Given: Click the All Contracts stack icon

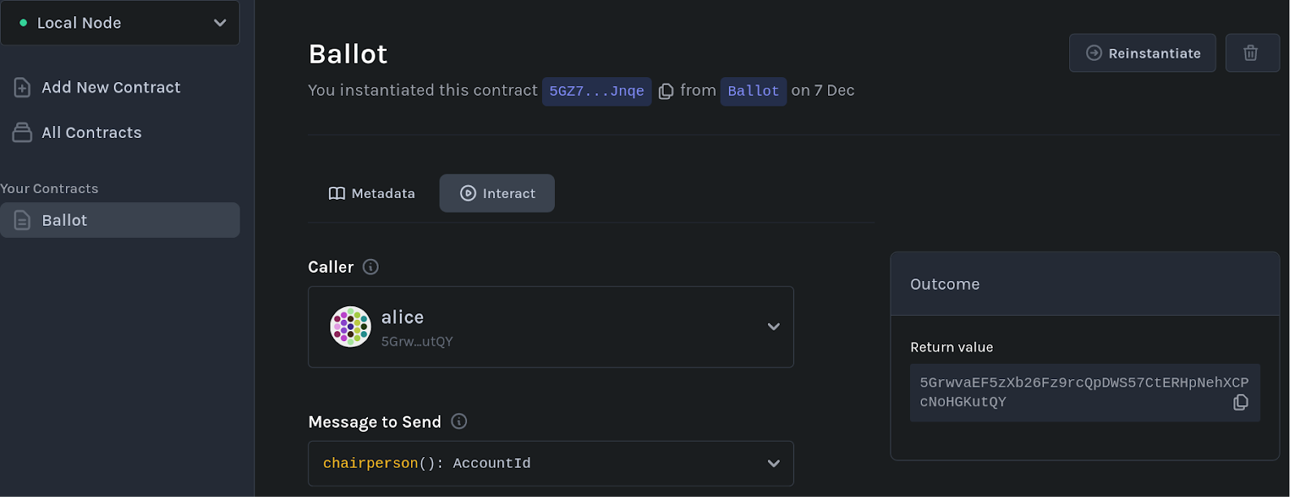Looking at the screenshot, I should (23, 132).
